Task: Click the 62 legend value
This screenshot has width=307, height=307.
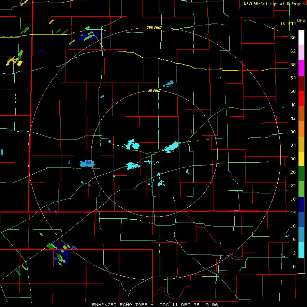Action: (x=293, y=51)
